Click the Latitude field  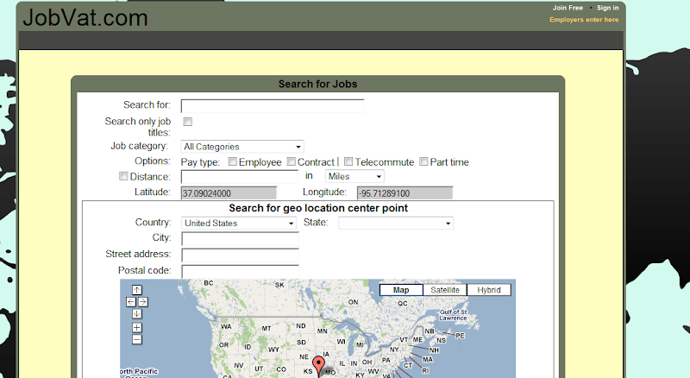point(229,193)
